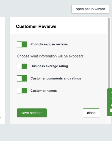Screen dimensions: 112x141
Task: Click the horizontal divider above save settings
Action: point(58,104)
